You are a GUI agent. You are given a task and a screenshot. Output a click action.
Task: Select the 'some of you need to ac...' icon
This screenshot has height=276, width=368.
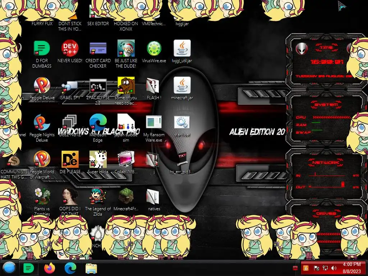click(126, 86)
